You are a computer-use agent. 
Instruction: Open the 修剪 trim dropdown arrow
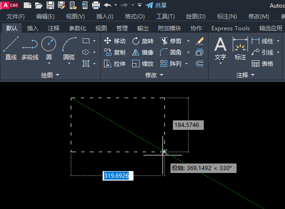(188, 41)
